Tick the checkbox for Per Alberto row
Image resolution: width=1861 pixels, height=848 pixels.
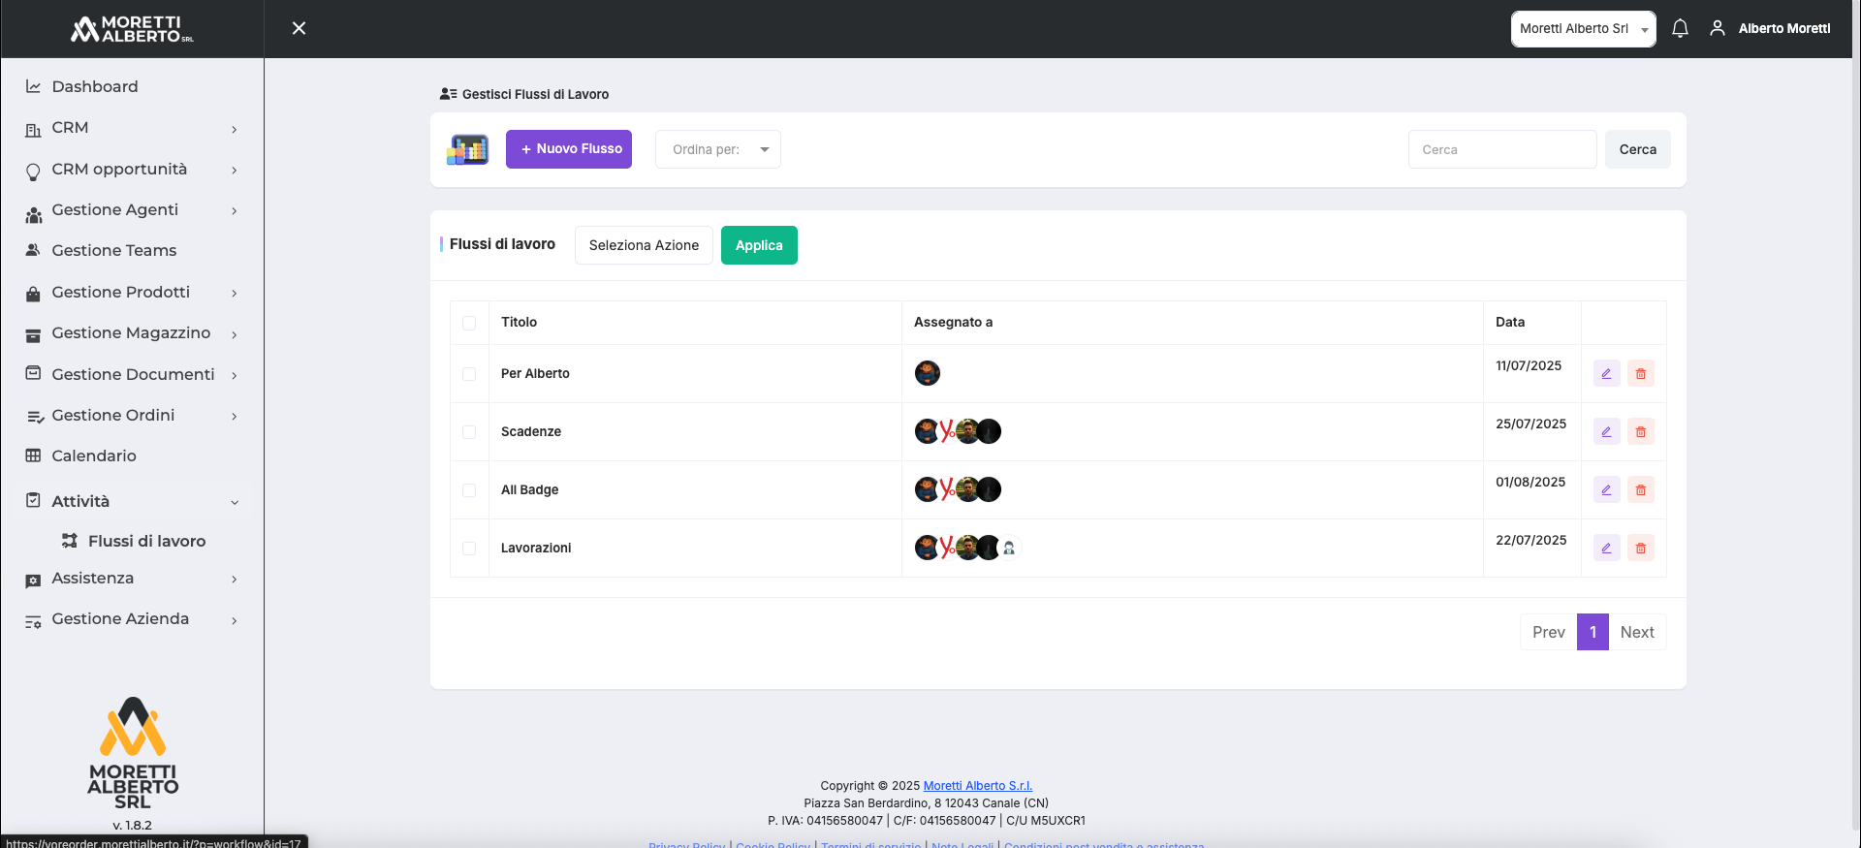click(469, 374)
